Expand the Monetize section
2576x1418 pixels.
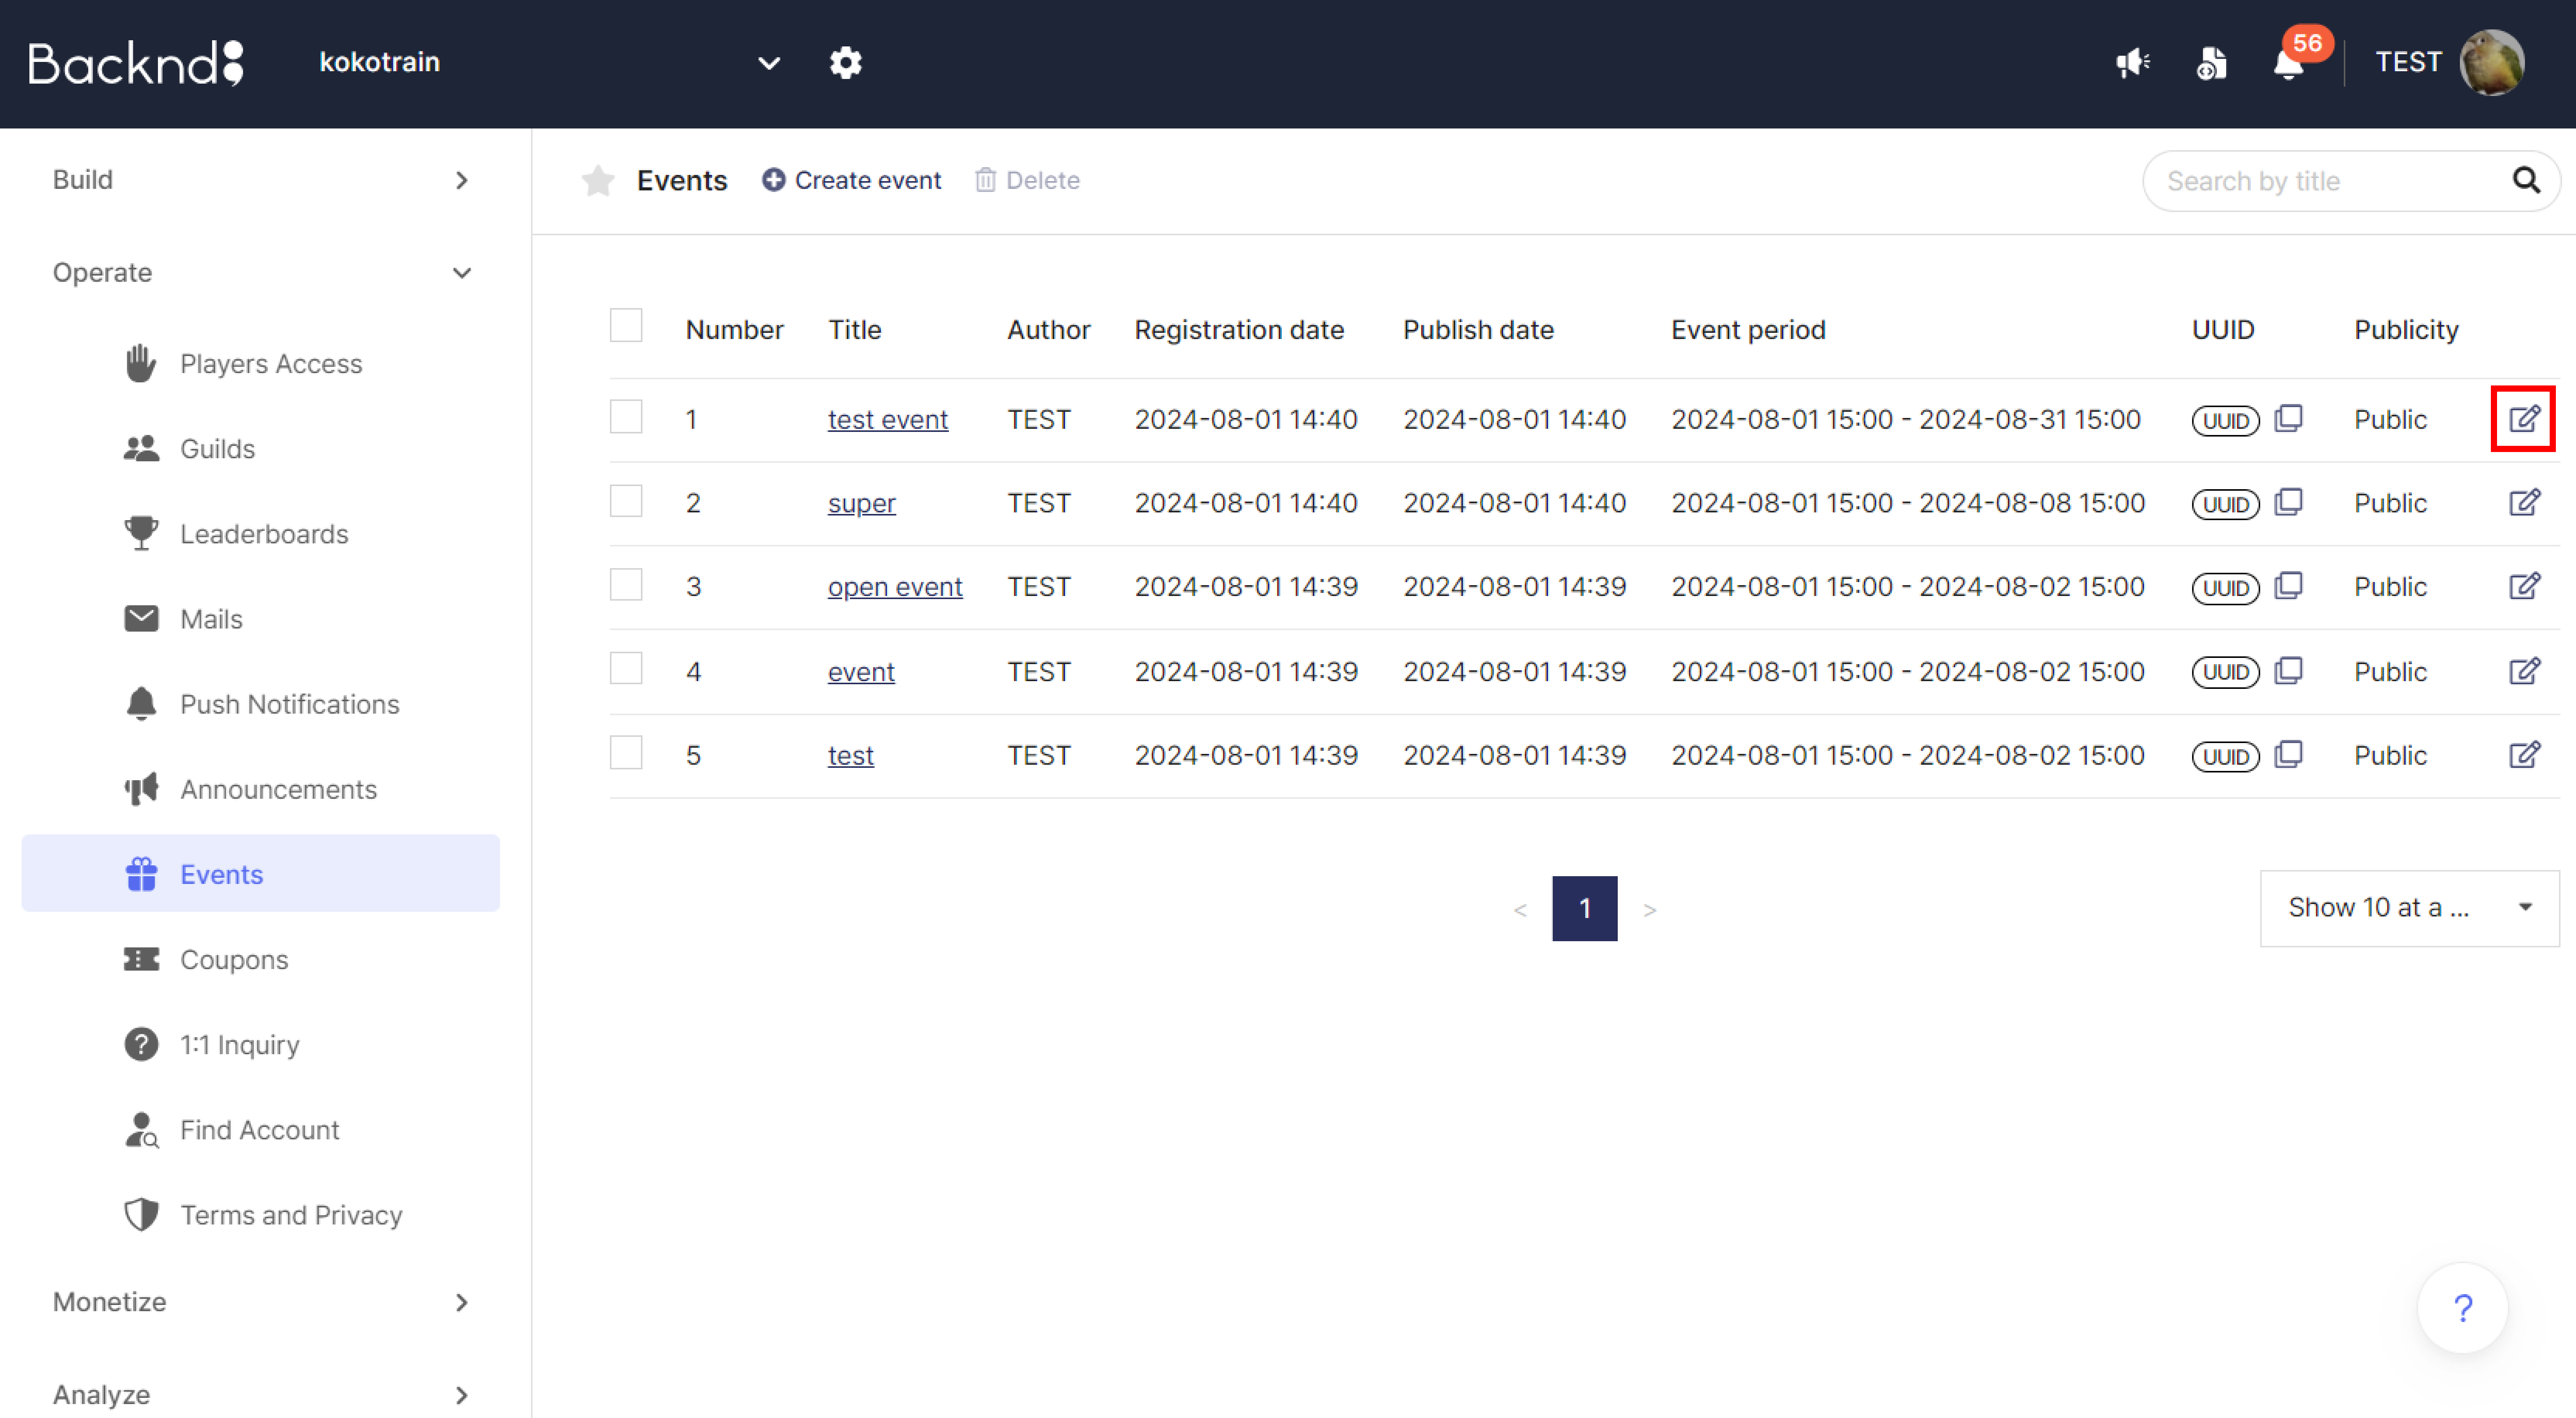260,1302
